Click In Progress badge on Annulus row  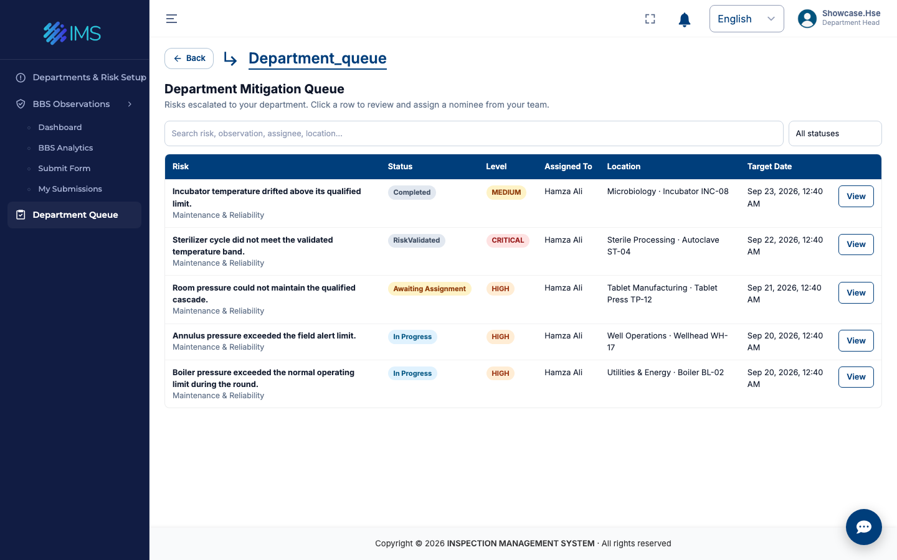412,337
